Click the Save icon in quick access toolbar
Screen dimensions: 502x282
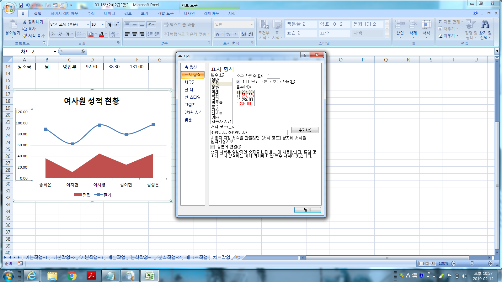(21, 5)
